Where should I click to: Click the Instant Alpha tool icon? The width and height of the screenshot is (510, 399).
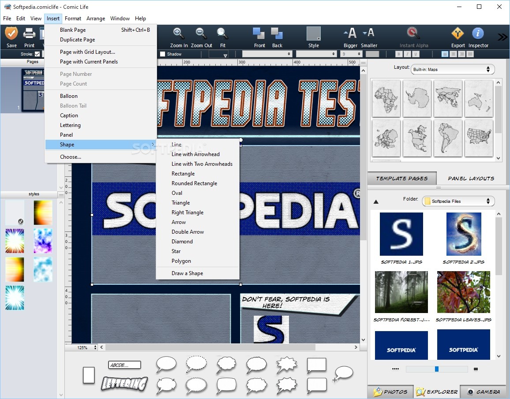[x=413, y=33]
